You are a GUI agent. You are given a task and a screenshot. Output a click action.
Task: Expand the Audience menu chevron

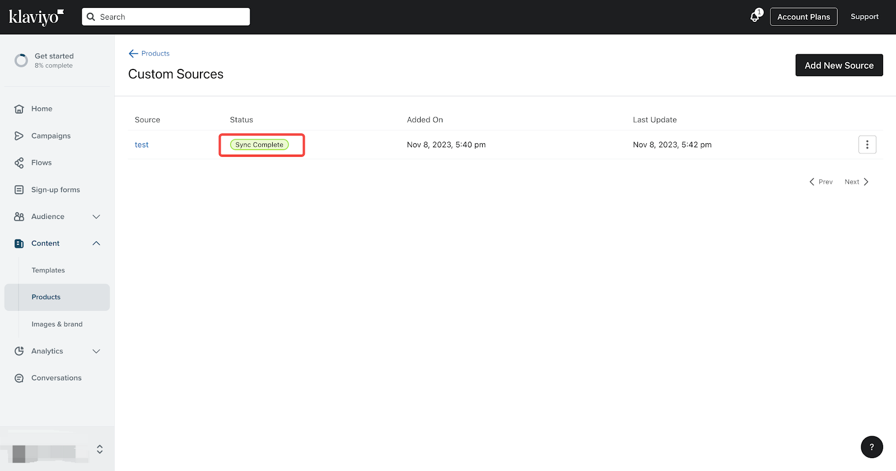(96, 217)
